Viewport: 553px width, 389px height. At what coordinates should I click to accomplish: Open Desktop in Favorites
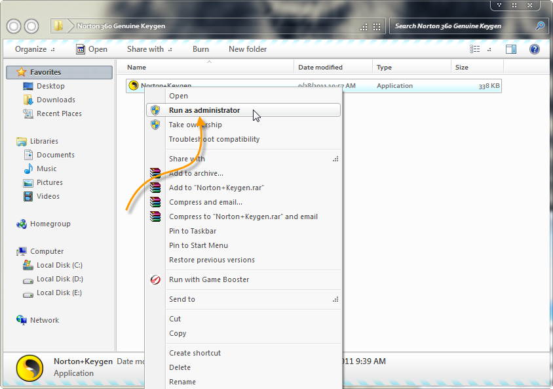click(50, 86)
